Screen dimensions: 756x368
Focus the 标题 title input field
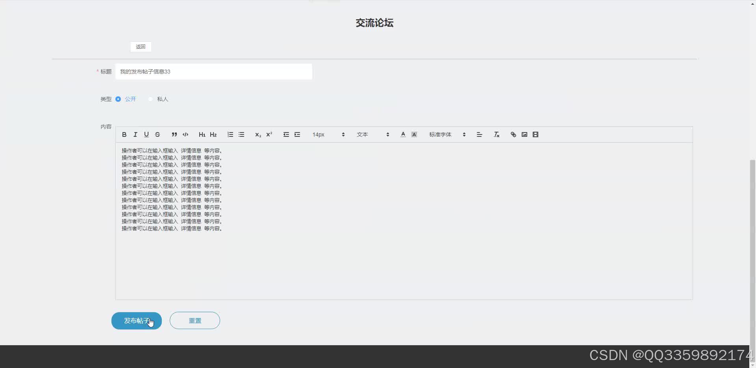point(214,72)
